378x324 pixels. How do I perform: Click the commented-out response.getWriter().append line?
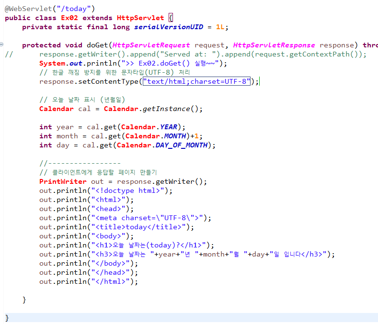pyautogui.click(x=203, y=54)
